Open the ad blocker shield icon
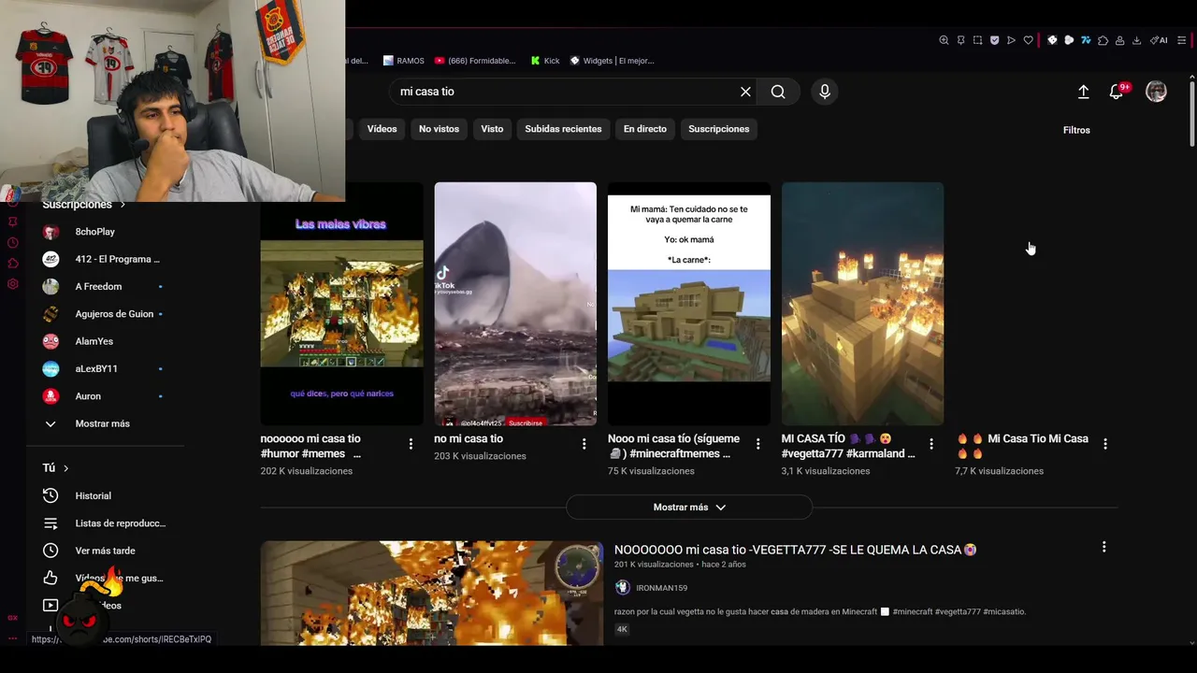1197x673 pixels. [994, 40]
